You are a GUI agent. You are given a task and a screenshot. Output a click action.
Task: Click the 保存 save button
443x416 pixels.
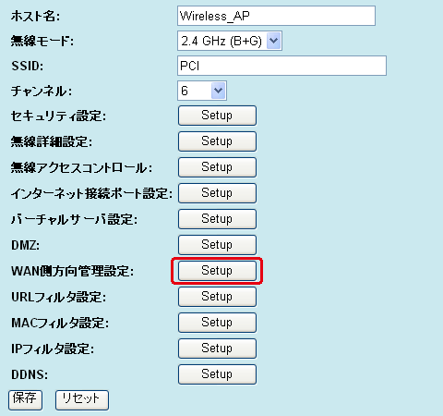(25, 400)
